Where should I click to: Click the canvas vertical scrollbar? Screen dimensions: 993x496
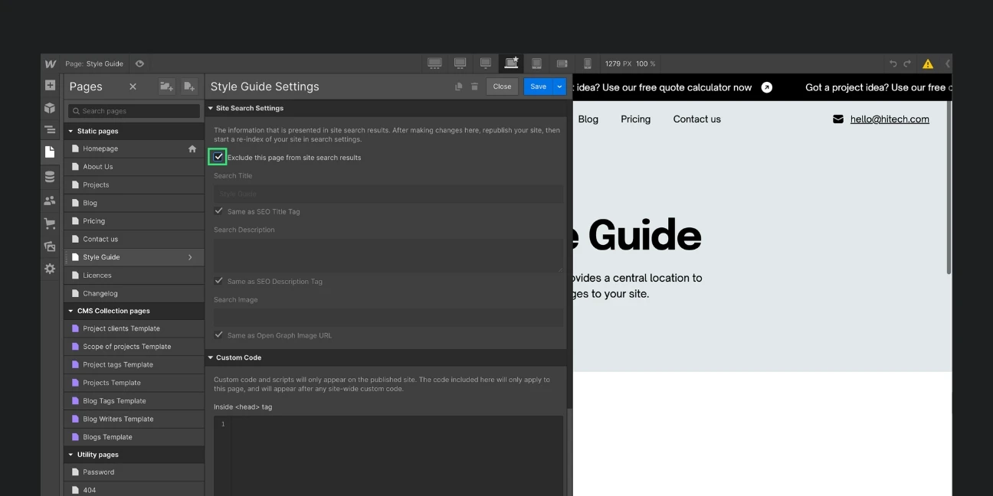point(949,188)
